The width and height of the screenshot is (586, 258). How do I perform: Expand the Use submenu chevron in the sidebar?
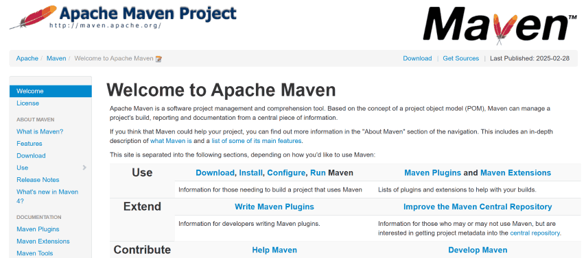84,168
